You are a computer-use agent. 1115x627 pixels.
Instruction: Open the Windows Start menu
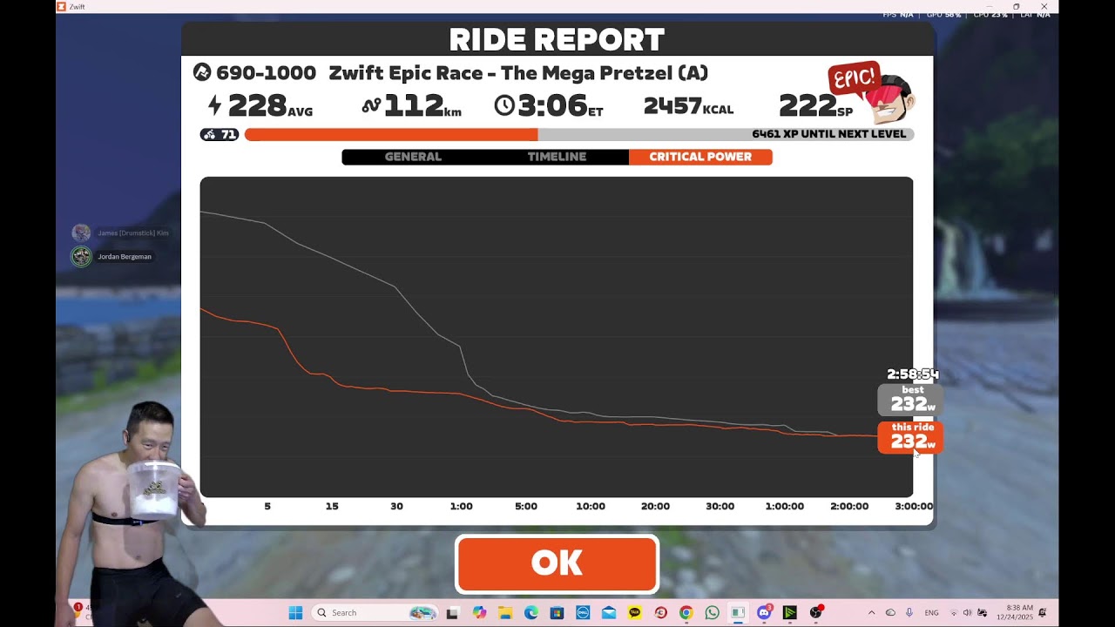coord(295,612)
